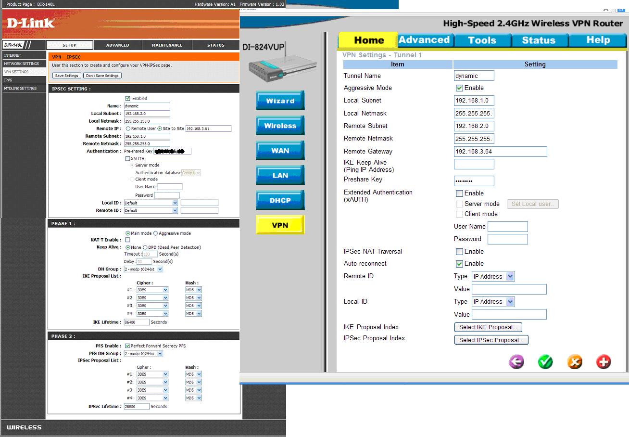
Task: Click the DI-824VUP router image
Action: 269,66
